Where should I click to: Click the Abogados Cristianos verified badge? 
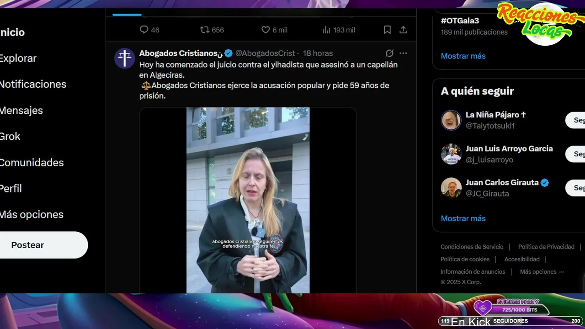[229, 53]
